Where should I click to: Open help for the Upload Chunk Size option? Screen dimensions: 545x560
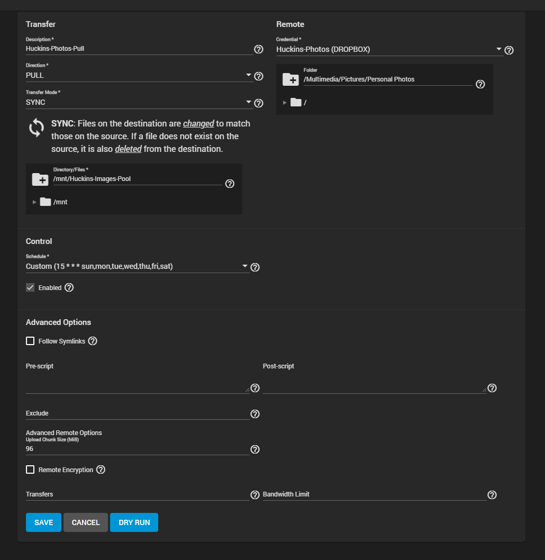(255, 449)
